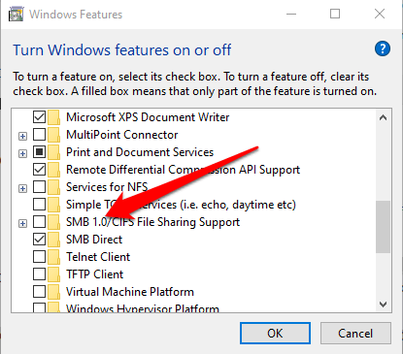
Task: Click the Print and Document Services folder icon
Action: coord(53,152)
